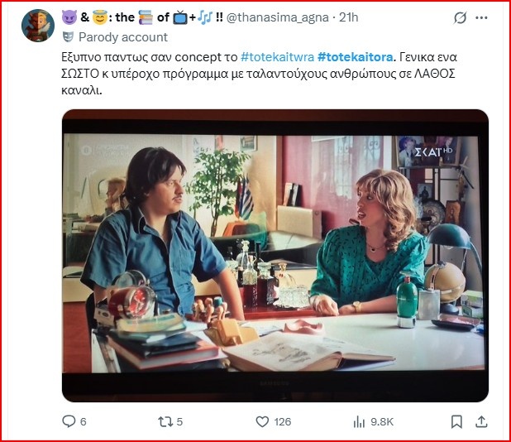The width and height of the screenshot is (511, 442).
Task: Open the reply icon with 6 comments
Action: tap(69, 421)
